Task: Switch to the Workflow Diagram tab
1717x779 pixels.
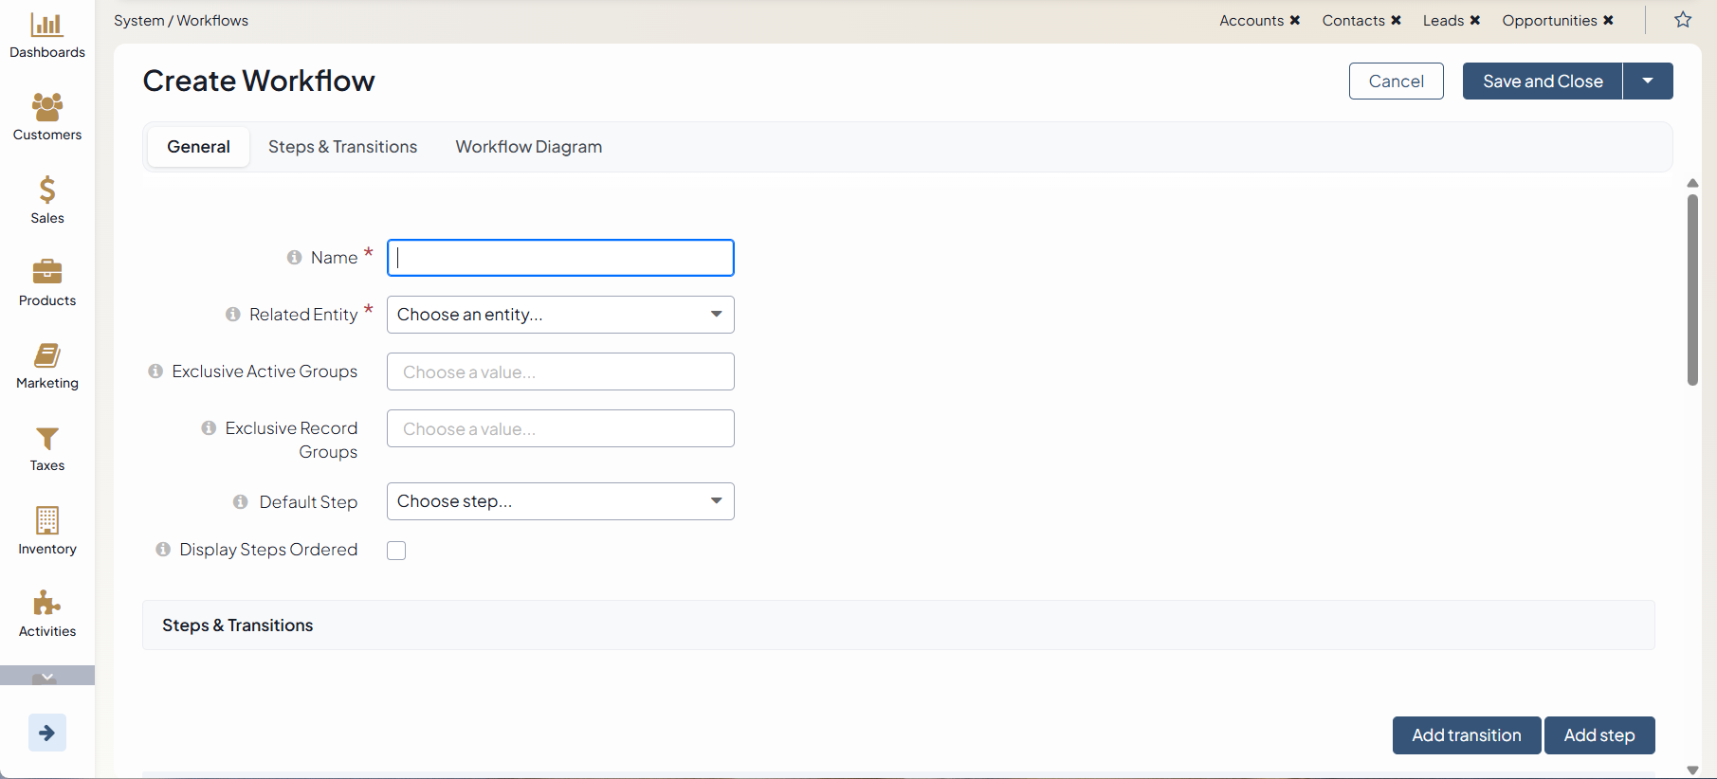Action: [528, 147]
